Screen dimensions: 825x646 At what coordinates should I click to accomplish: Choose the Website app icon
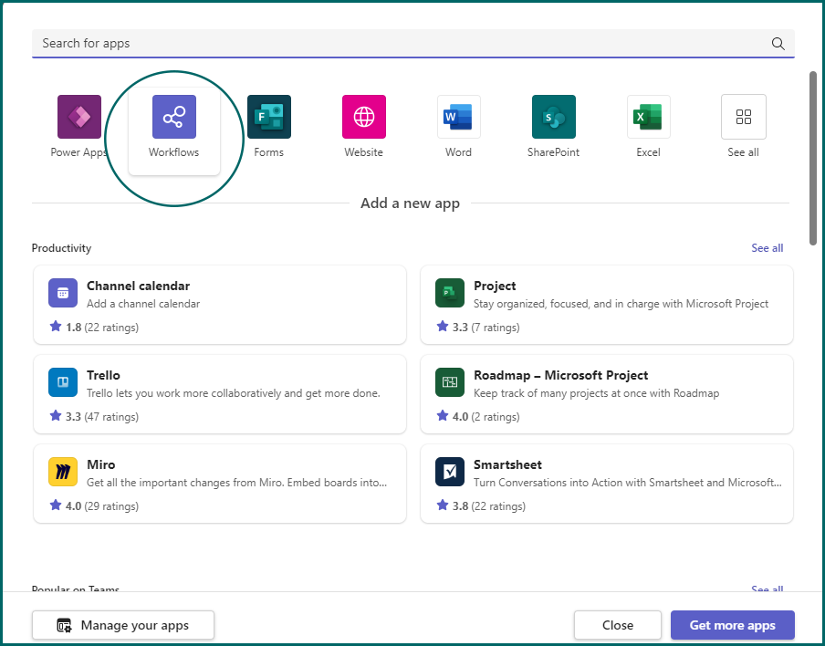coord(364,117)
